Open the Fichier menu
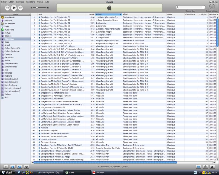This screenshot has height=175, width=219. pos(4,2)
